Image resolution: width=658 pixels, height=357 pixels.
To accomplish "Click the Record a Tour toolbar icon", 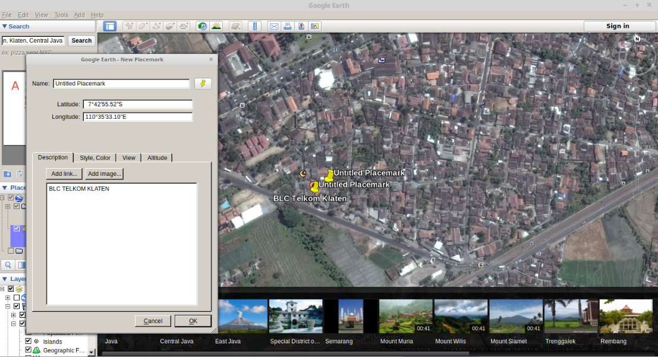I will (184, 26).
